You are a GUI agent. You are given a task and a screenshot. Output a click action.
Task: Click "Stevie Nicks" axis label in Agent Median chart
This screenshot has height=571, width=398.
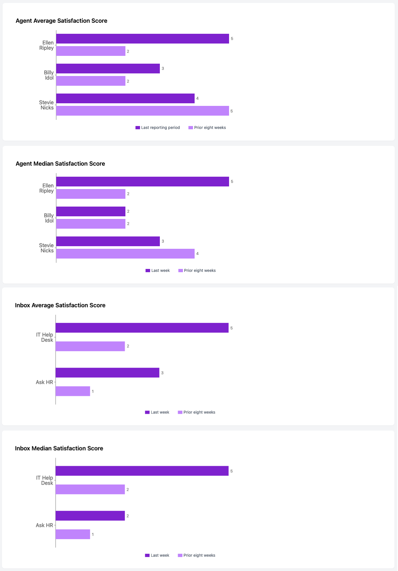point(46,248)
